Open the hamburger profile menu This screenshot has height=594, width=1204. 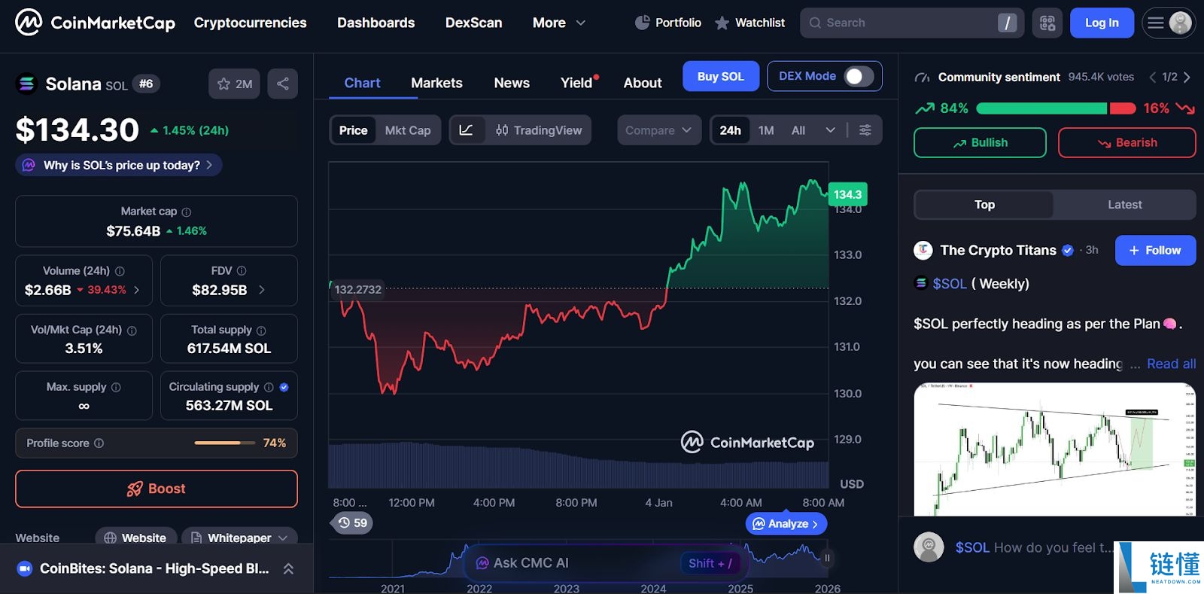point(1169,23)
